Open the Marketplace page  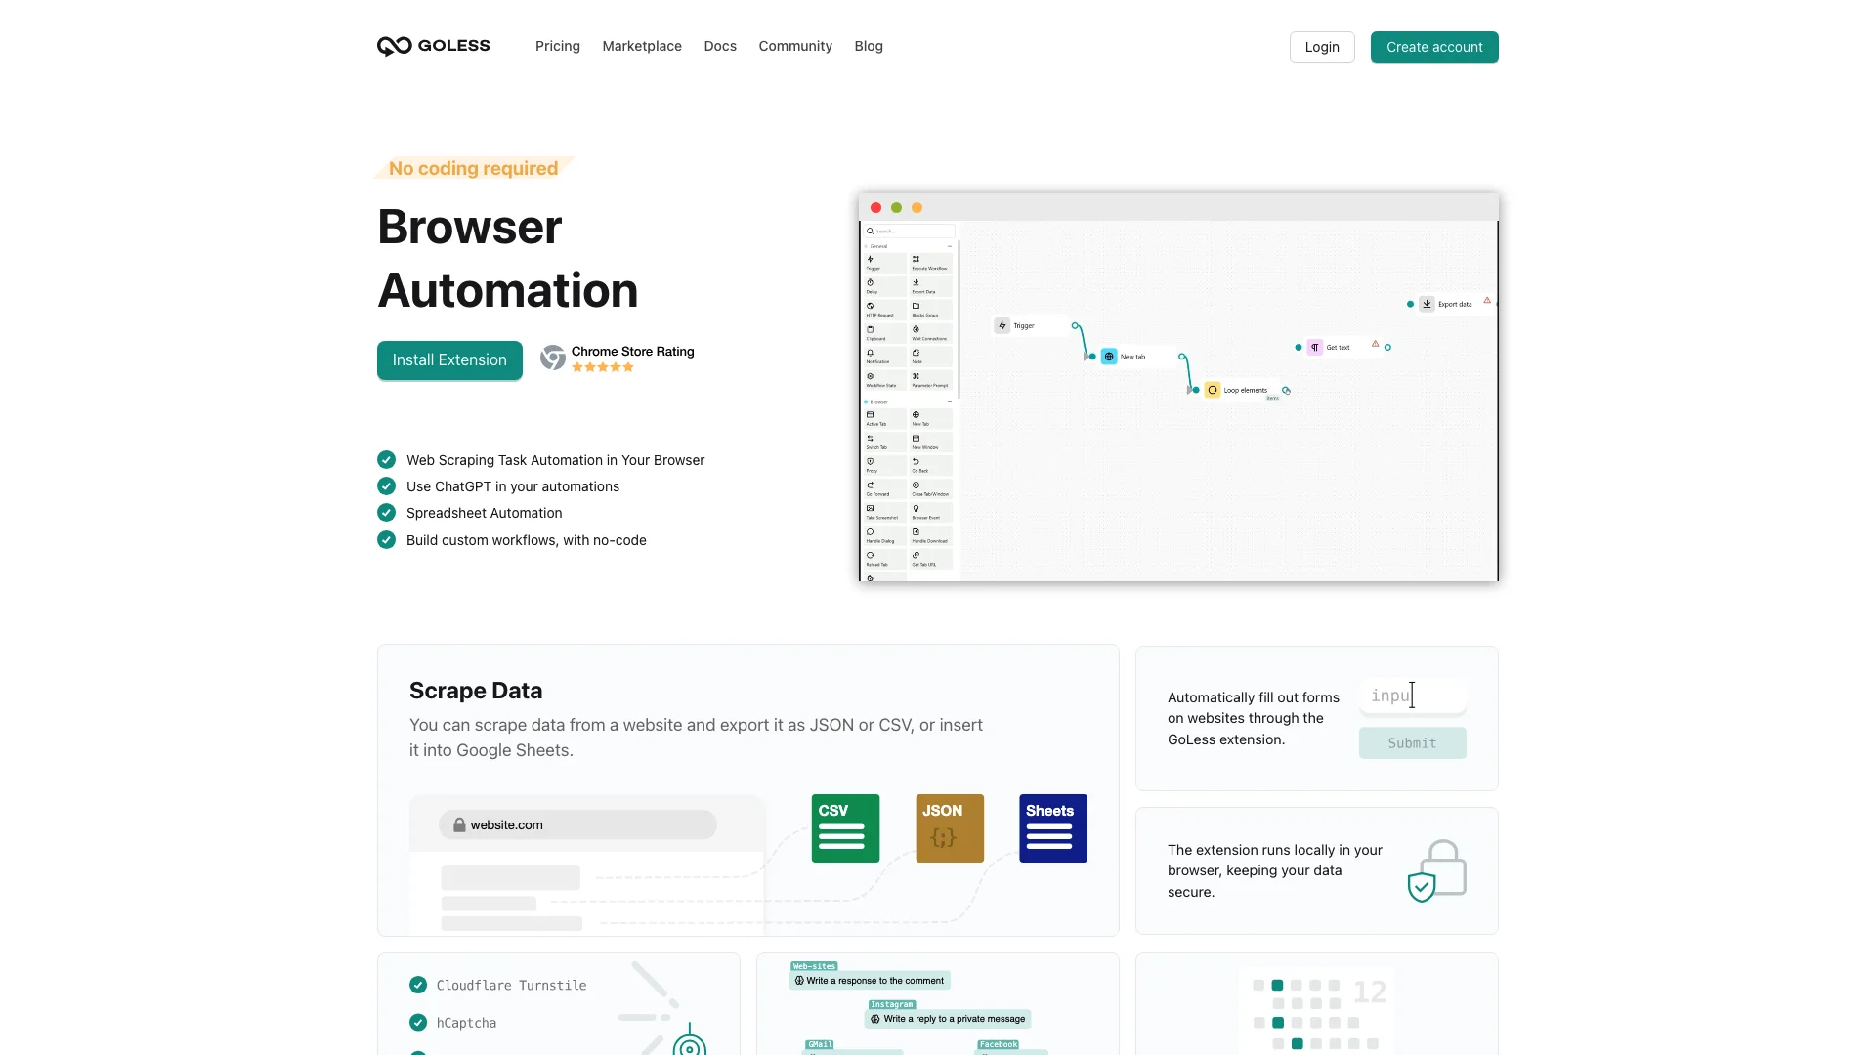642,46
